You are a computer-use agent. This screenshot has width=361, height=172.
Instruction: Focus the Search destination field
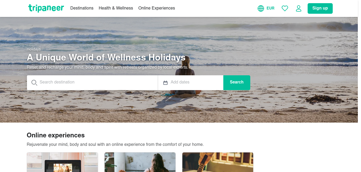click(x=92, y=83)
